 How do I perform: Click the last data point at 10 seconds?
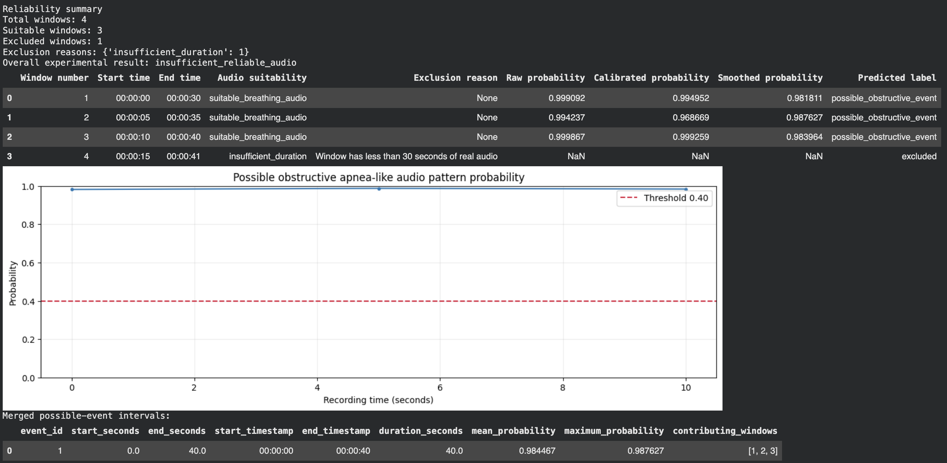[x=686, y=190]
